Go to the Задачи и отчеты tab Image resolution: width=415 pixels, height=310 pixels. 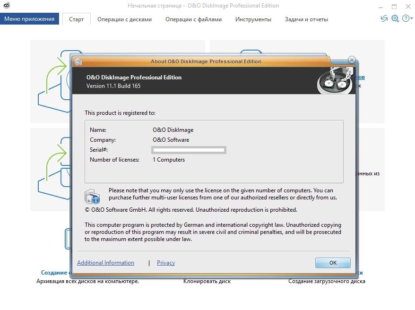click(x=306, y=19)
